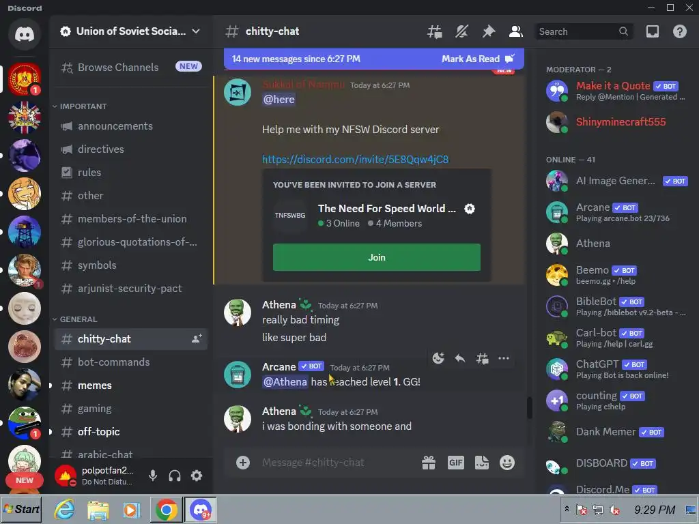This screenshot has height=524, width=699.
Task: Select the red emblem server icon
Action: click(25, 79)
